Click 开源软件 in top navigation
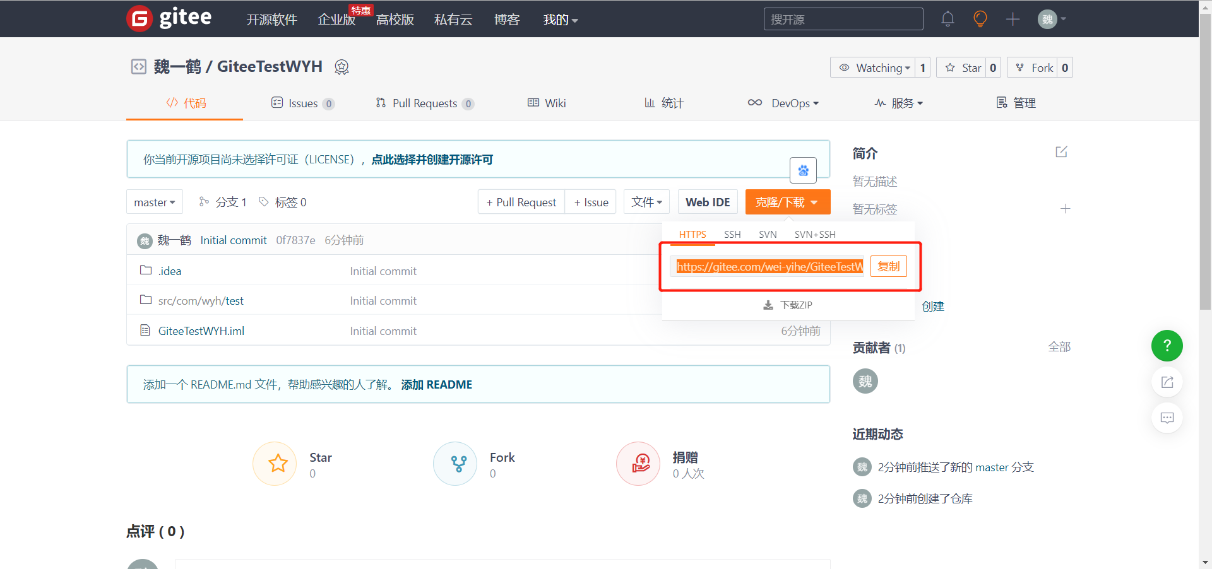 pos(271,20)
